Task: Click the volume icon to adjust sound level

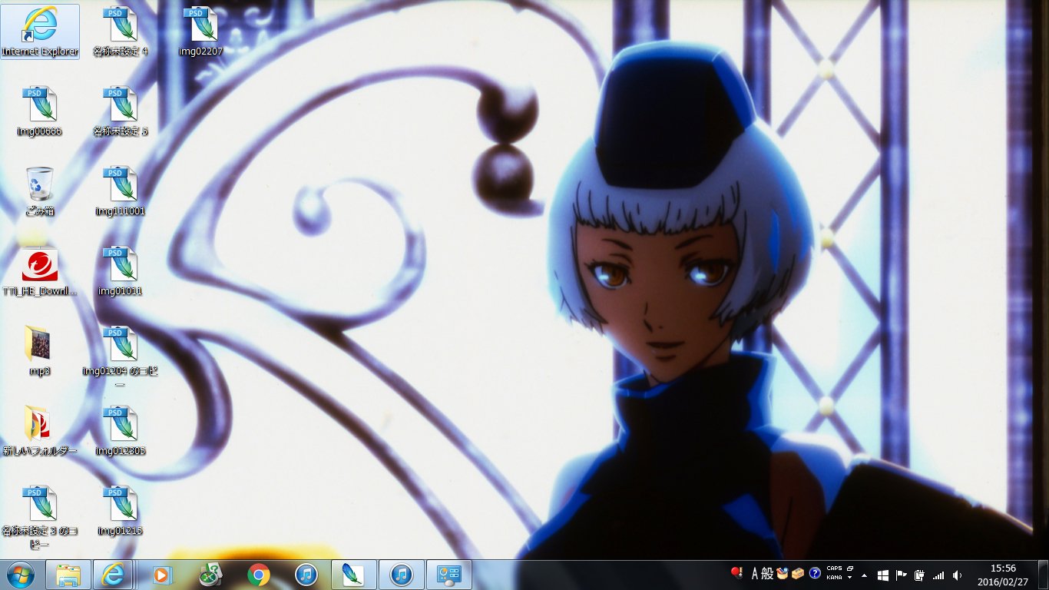Action: coord(958,574)
